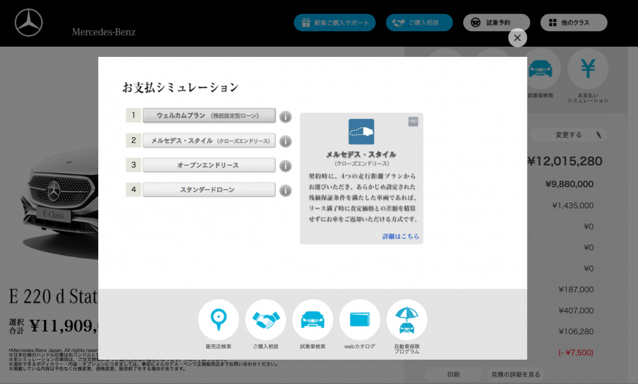This screenshot has height=384, width=638.
Task: Open 詳細はこちら link in tooltip
Action: (401, 236)
